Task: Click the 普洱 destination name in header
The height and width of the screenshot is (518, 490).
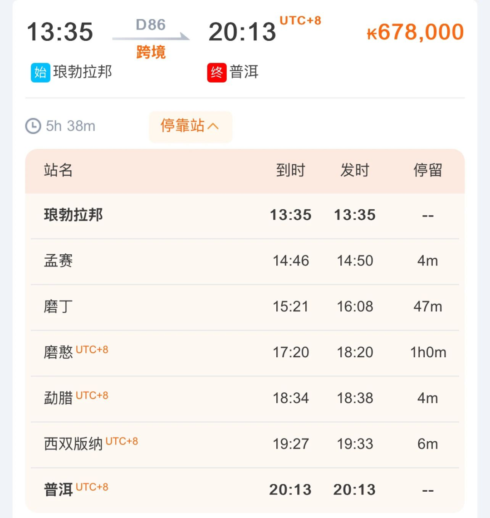Action: 244,72
